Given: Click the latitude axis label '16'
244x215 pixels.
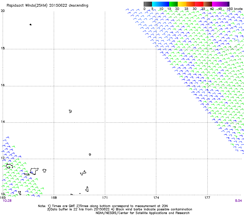Looking at the screenshot, I should coord(3,85).
